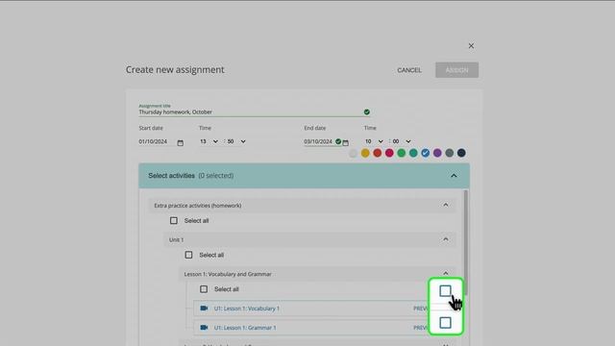
Task: Choose the red color swatch
Action: 378,153
